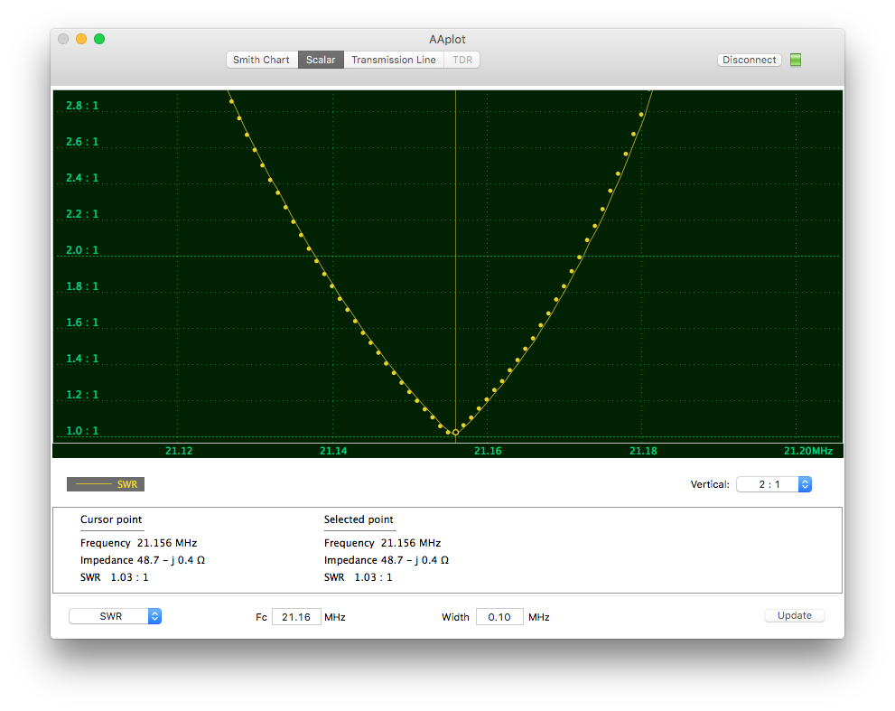Click the selected point marker at SWR minimum
The width and height of the screenshot is (895, 711).
pyautogui.click(x=455, y=433)
